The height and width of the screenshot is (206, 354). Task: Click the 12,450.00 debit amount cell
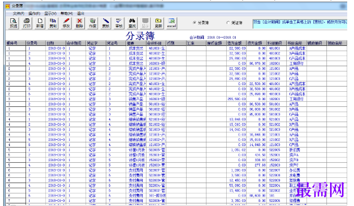[x=236, y=180]
